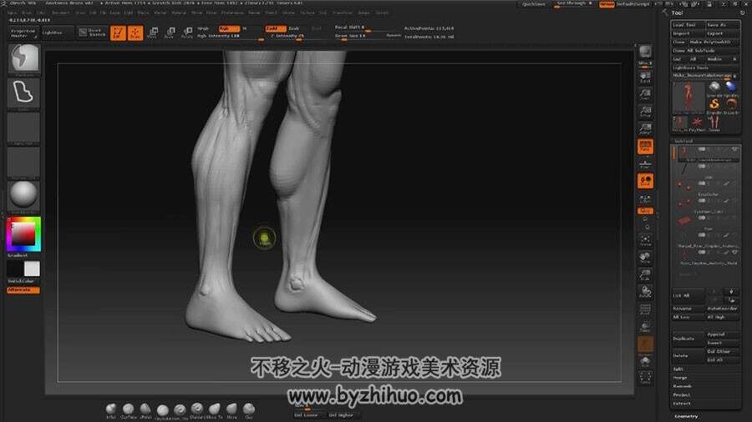This screenshot has height=422, width=752.
Task: Toggle the Alternate color button
Action: 23,290
